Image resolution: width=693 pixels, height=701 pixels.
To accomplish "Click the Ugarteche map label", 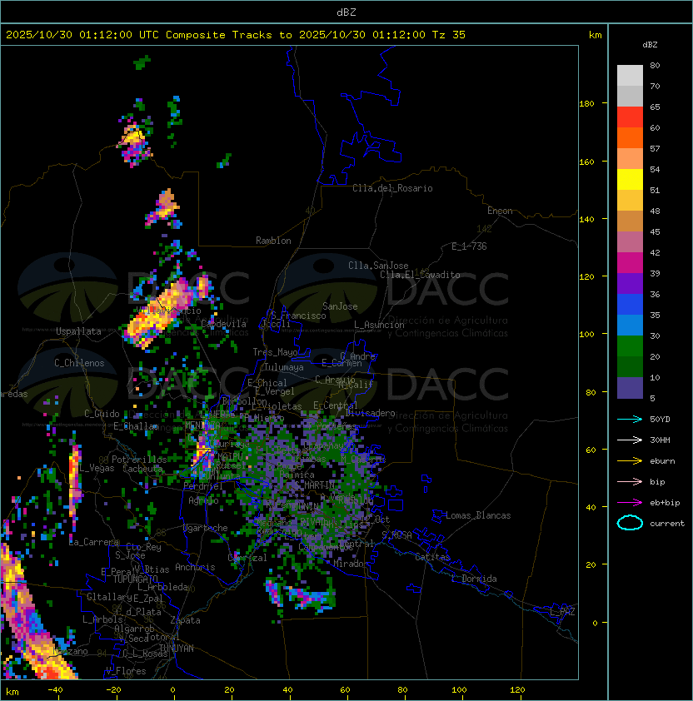I will (x=206, y=528).
